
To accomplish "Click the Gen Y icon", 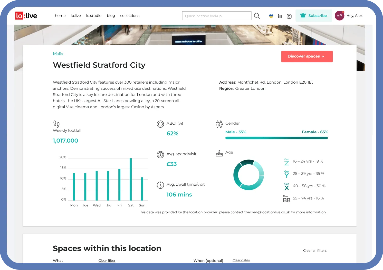I will tap(287, 174).
